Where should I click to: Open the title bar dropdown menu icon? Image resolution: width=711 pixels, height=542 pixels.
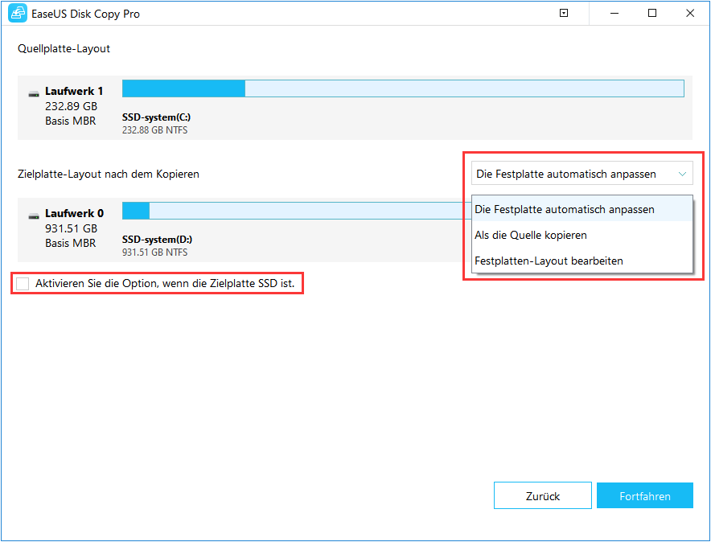(x=564, y=13)
